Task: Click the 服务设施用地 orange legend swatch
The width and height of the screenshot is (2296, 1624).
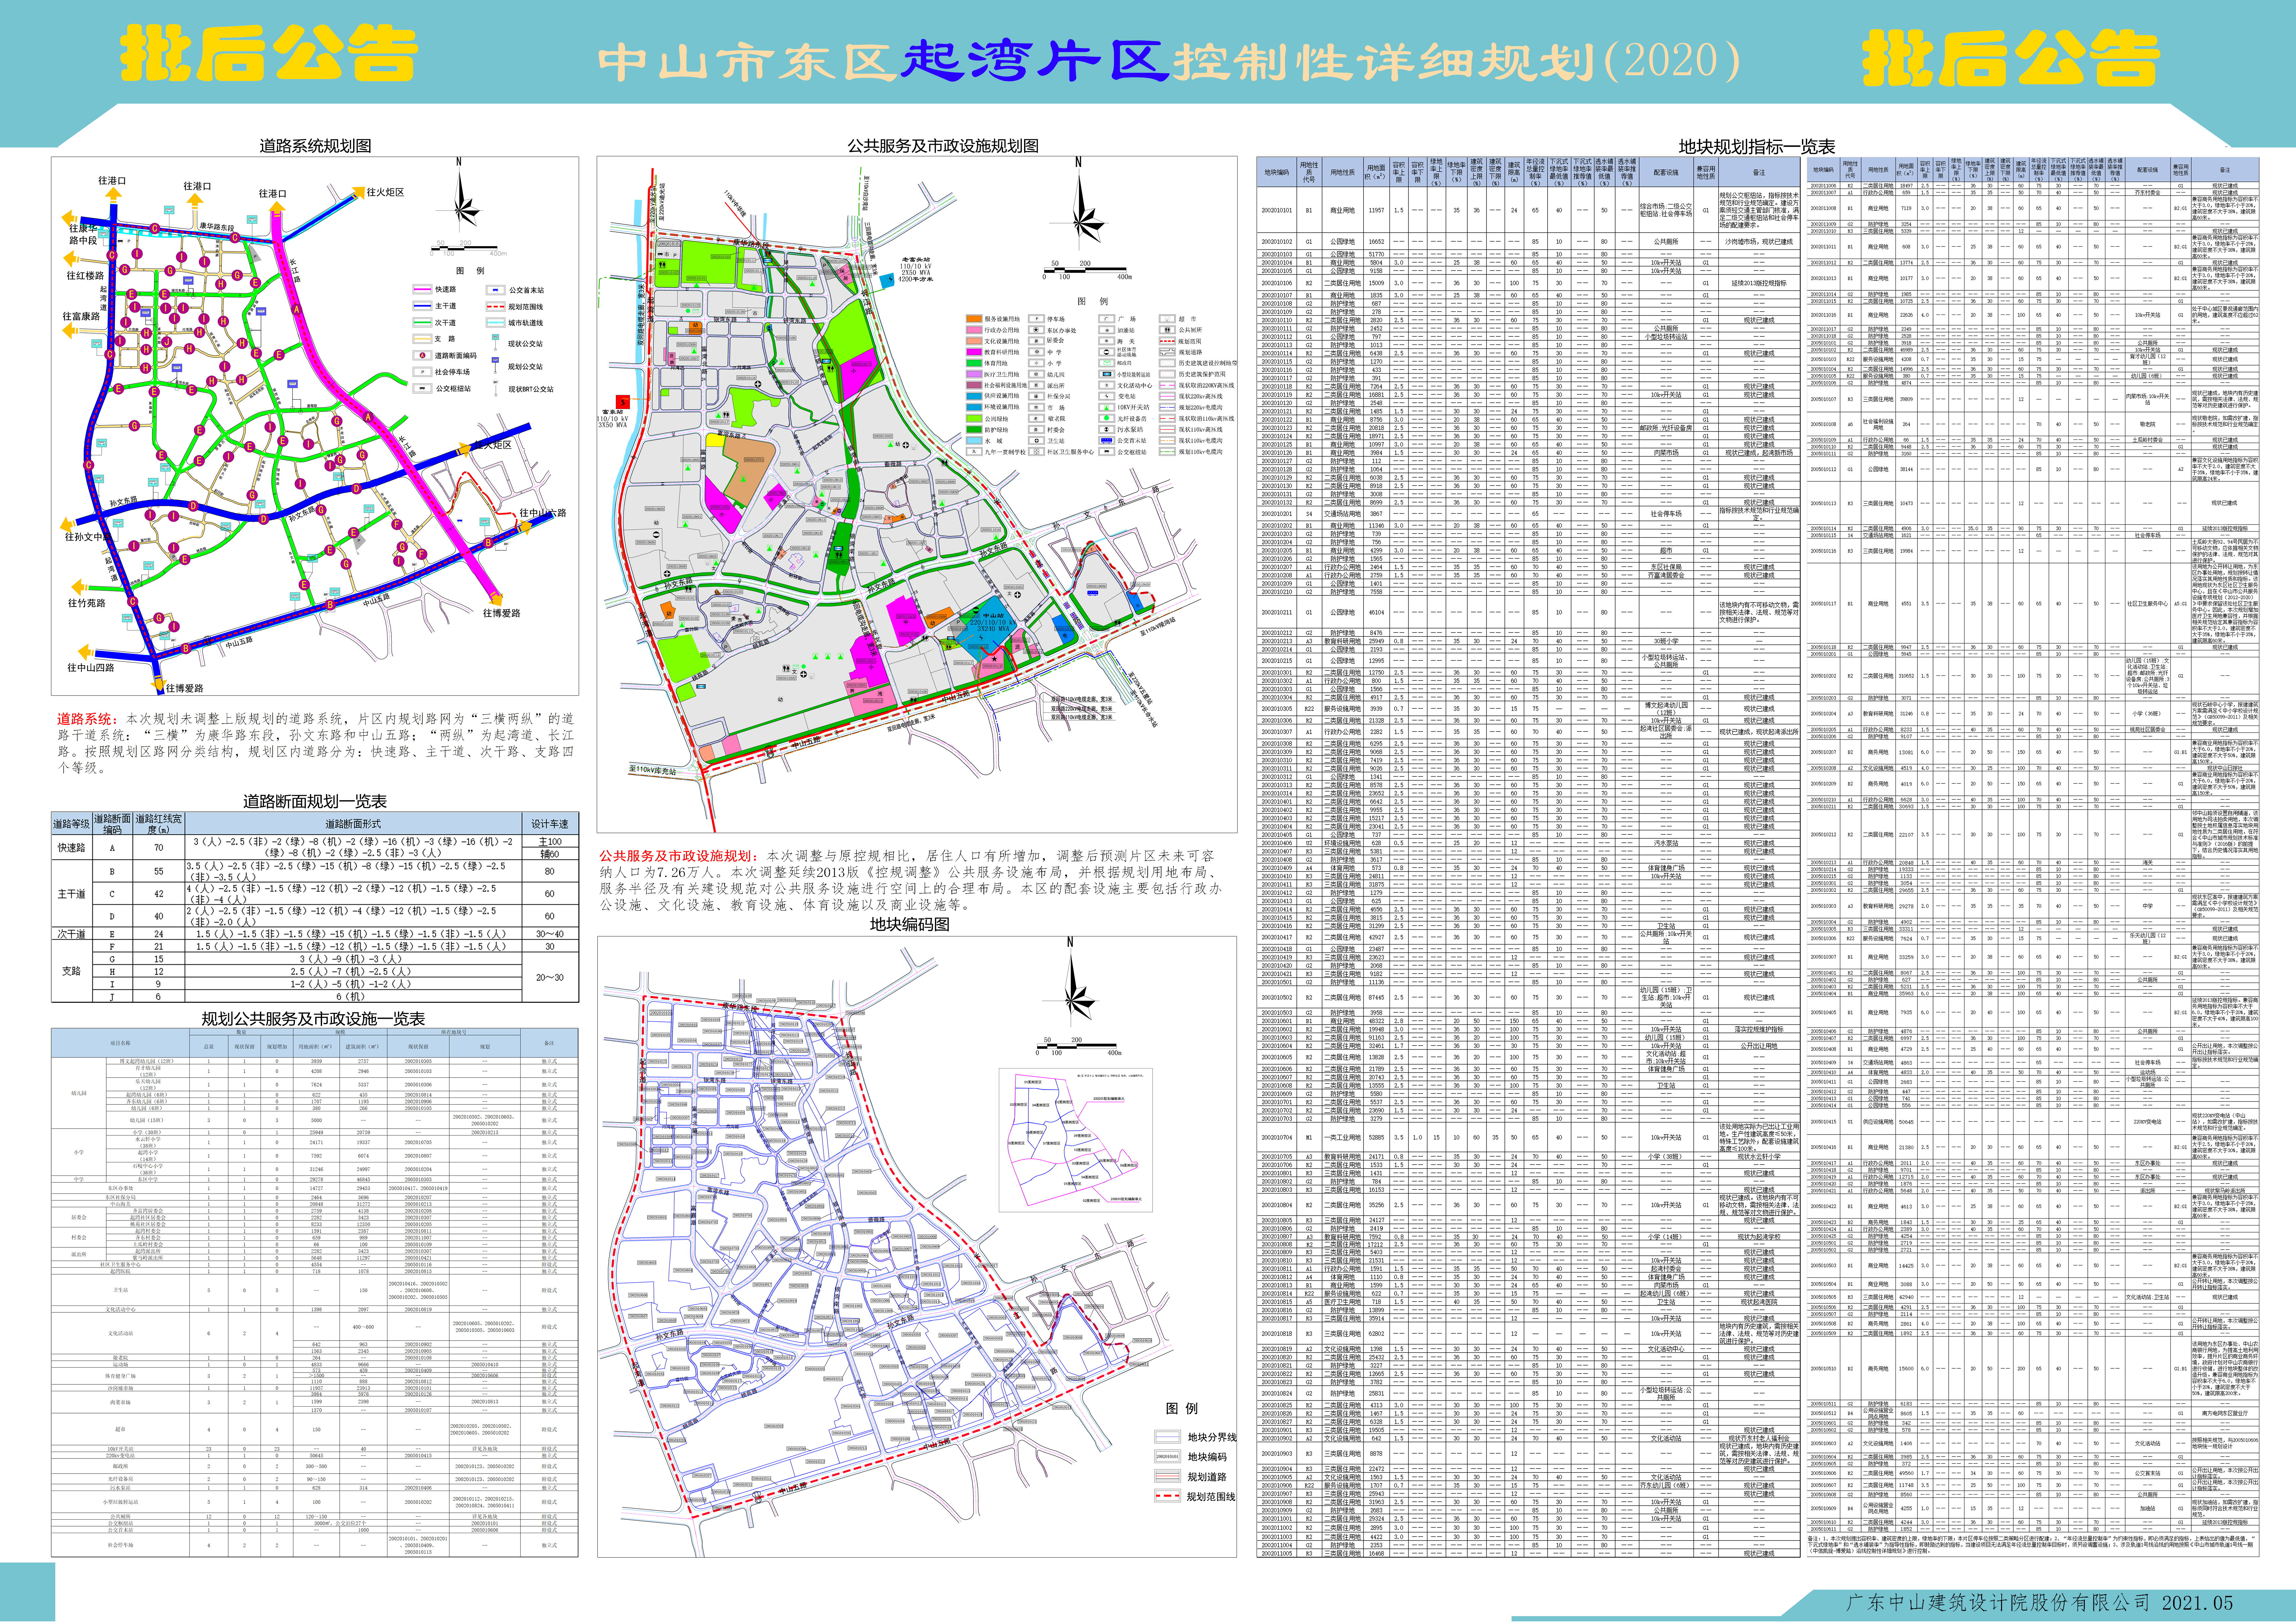Action: click(x=974, y=319)
